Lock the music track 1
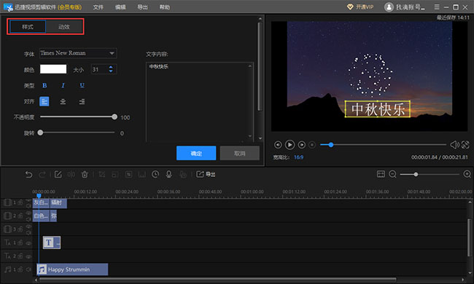Viewport: 474px width, 284px height. (20, 269)
